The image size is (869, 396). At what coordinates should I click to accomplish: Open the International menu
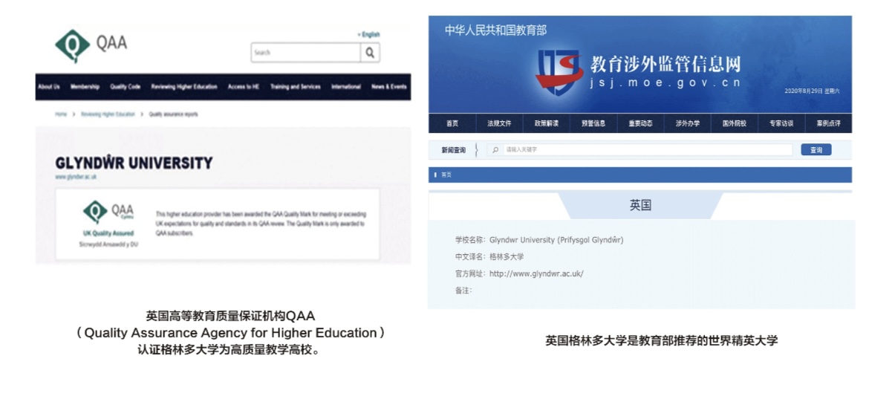pyautogui.click(x=346, y=86)
